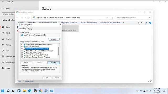Expand the chevron after Network and Internet
This screenshot has width=168, height=94.
tap(64, 17)
